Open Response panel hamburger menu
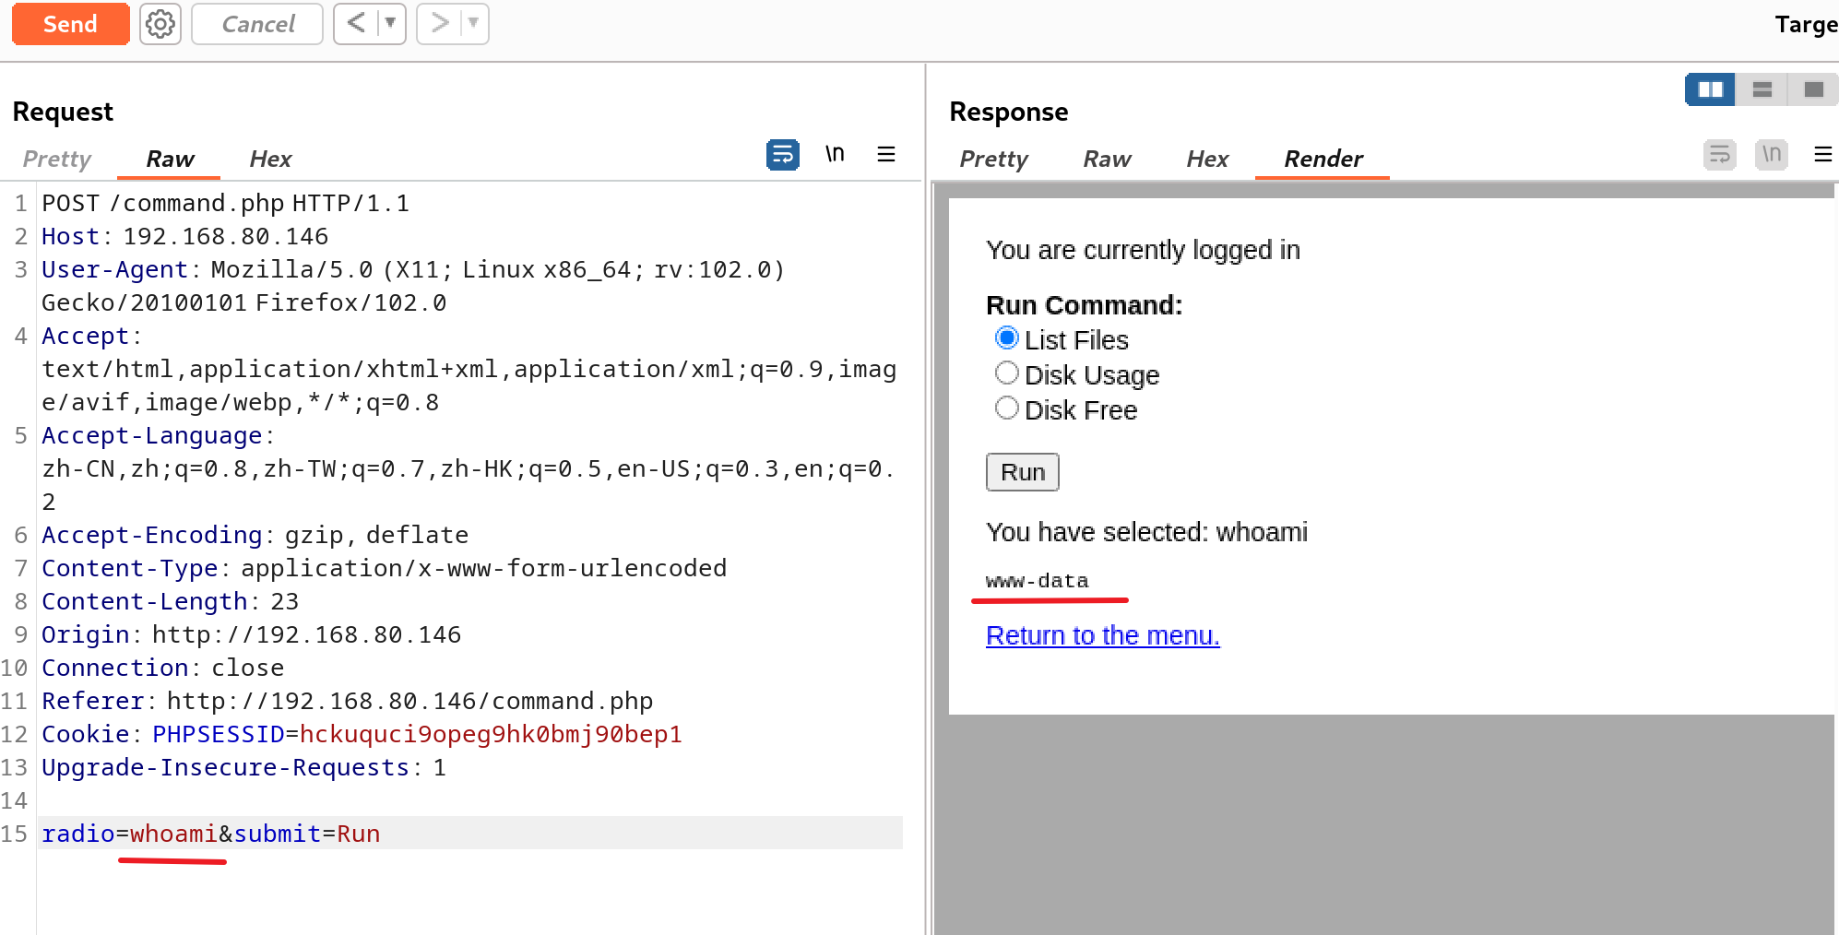 click(1823, 154)
